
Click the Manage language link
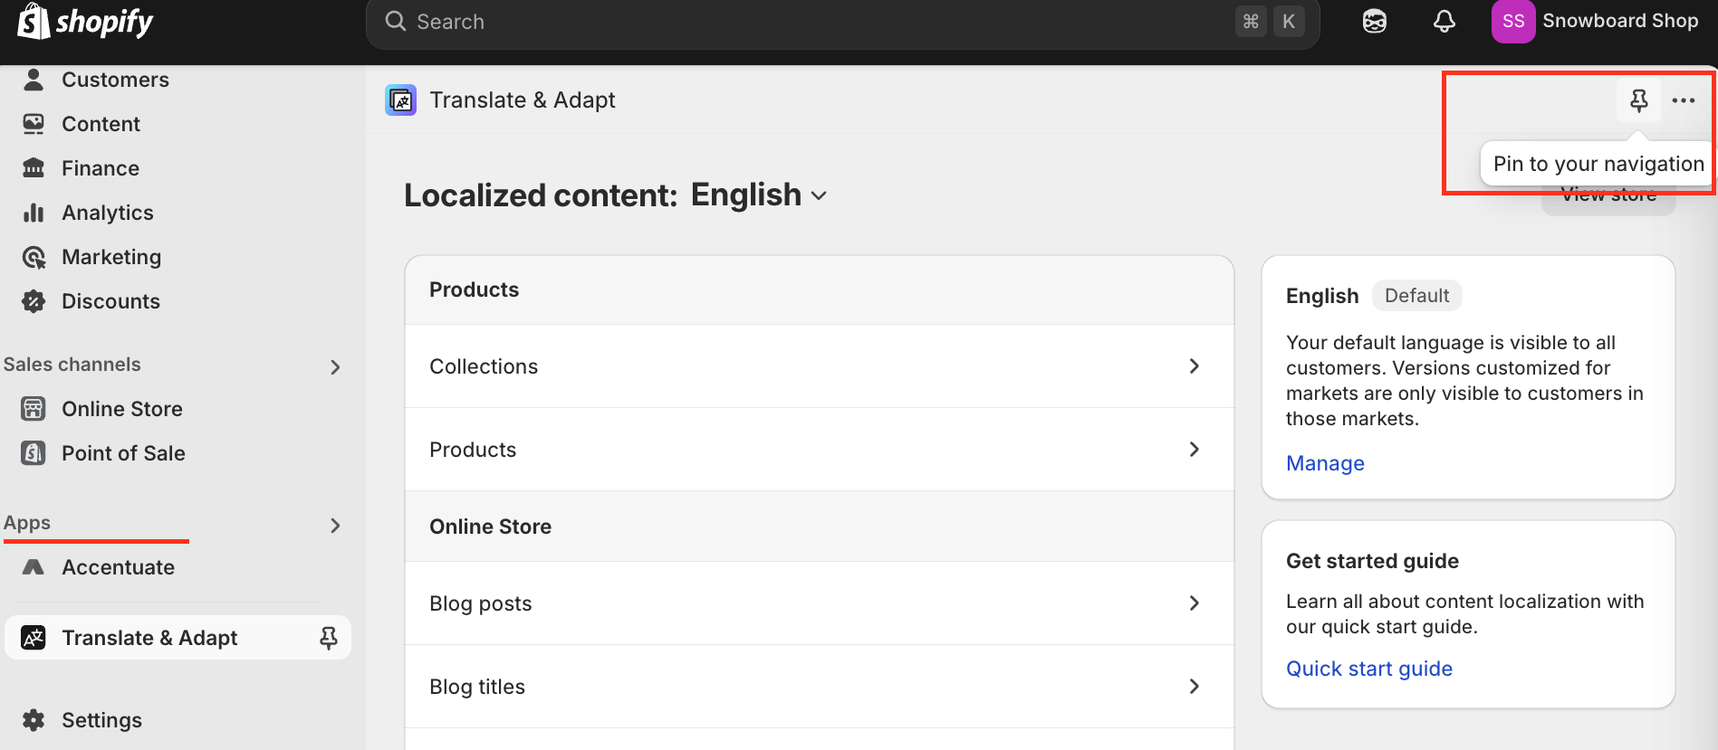tap(1325, 463)
